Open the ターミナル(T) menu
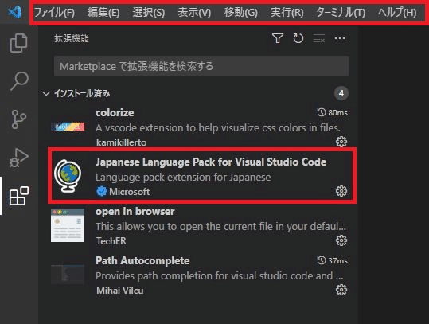This screenshot has height=324, width=429. [341, 12]
